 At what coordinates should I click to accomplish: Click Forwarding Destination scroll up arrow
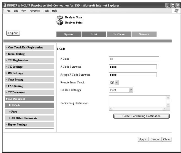(168, 97)
